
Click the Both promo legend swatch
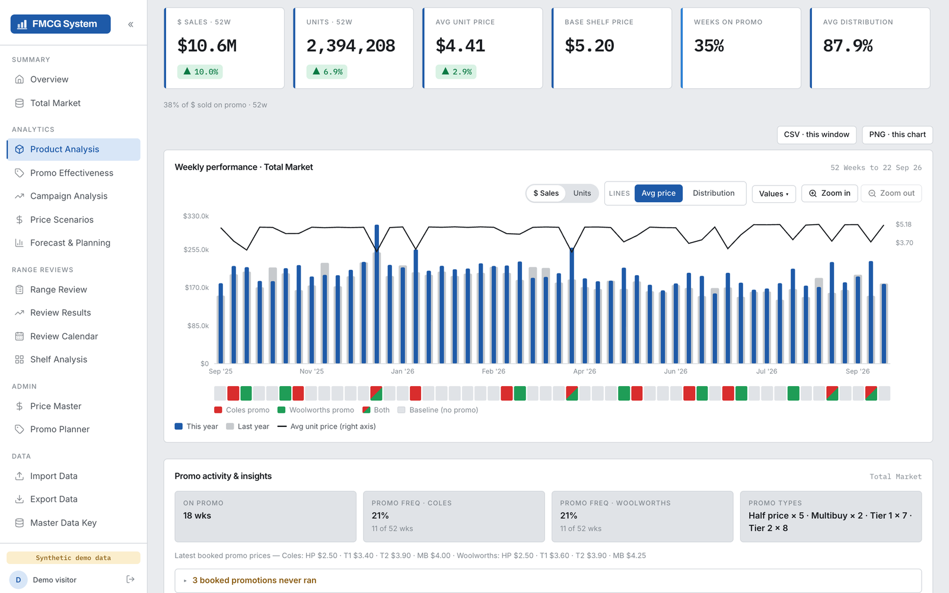click(367, 410)
